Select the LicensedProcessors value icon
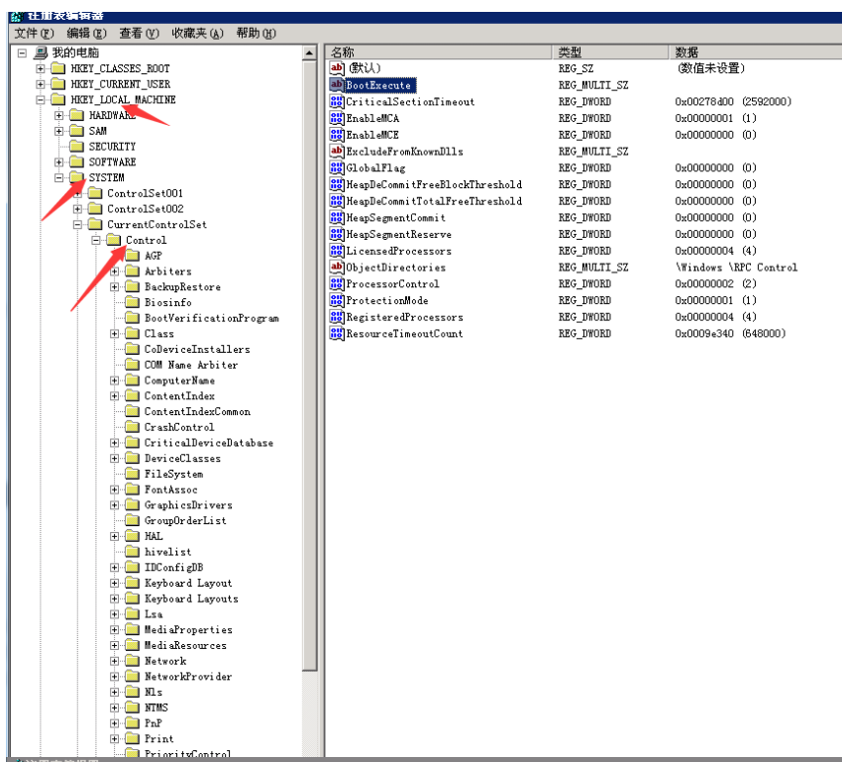The height and width of the screenshot is (762, 842). coord(337,251)
